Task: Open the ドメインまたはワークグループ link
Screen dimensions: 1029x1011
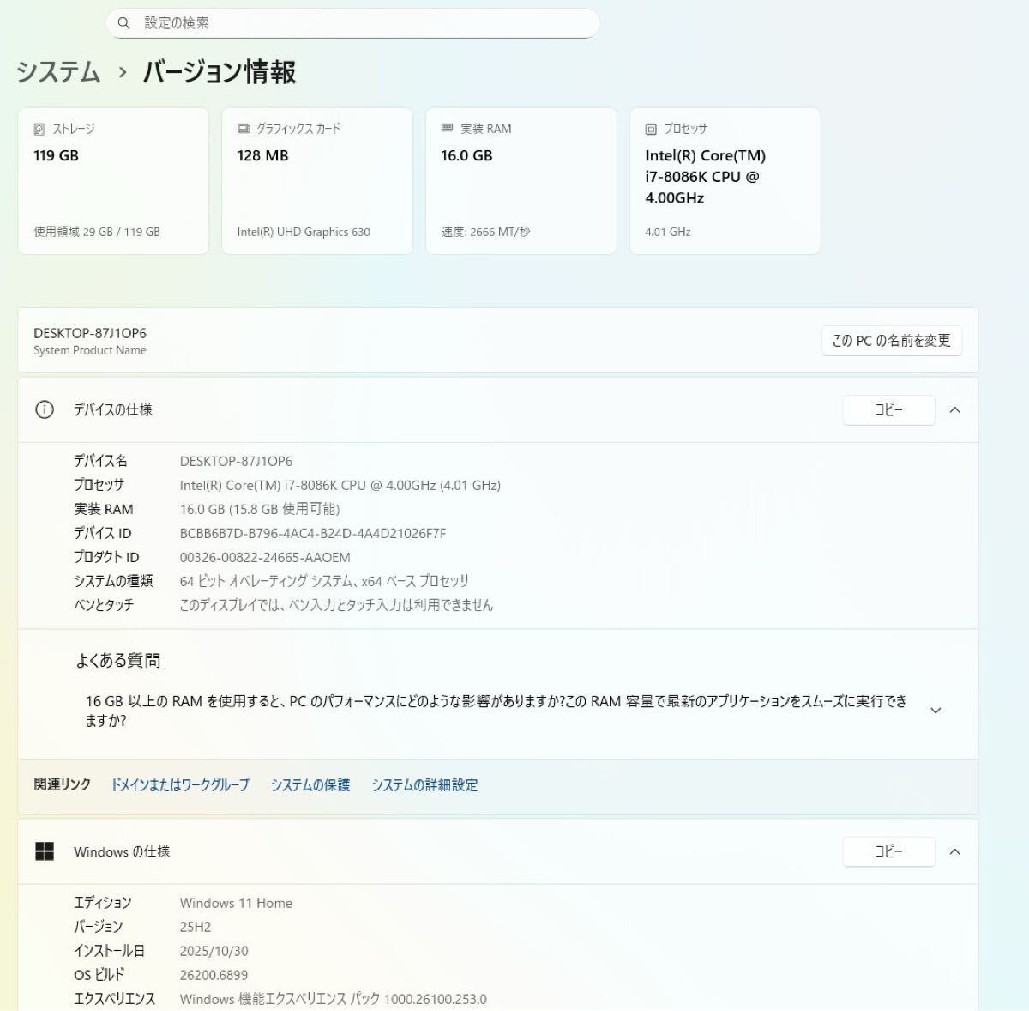Action: 180,784
